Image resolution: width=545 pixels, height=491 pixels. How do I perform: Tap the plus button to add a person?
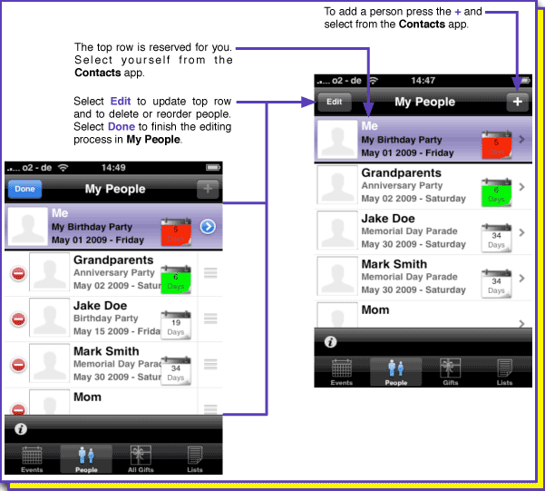click(517, 103)
